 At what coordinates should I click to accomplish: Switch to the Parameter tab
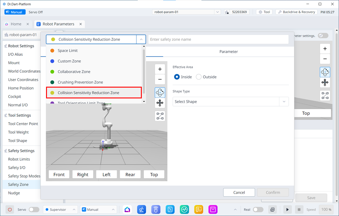point(229,52)
